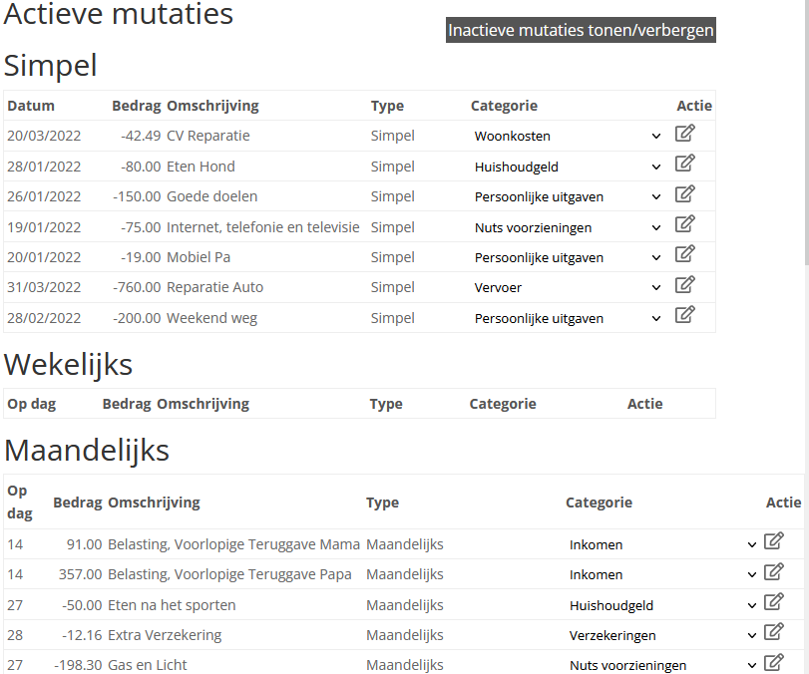Open edit for Goede doelen entry
The image size is (809, 674).
pos(684,194)
